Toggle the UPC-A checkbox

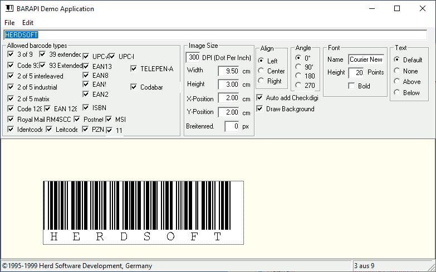(86, 56)
